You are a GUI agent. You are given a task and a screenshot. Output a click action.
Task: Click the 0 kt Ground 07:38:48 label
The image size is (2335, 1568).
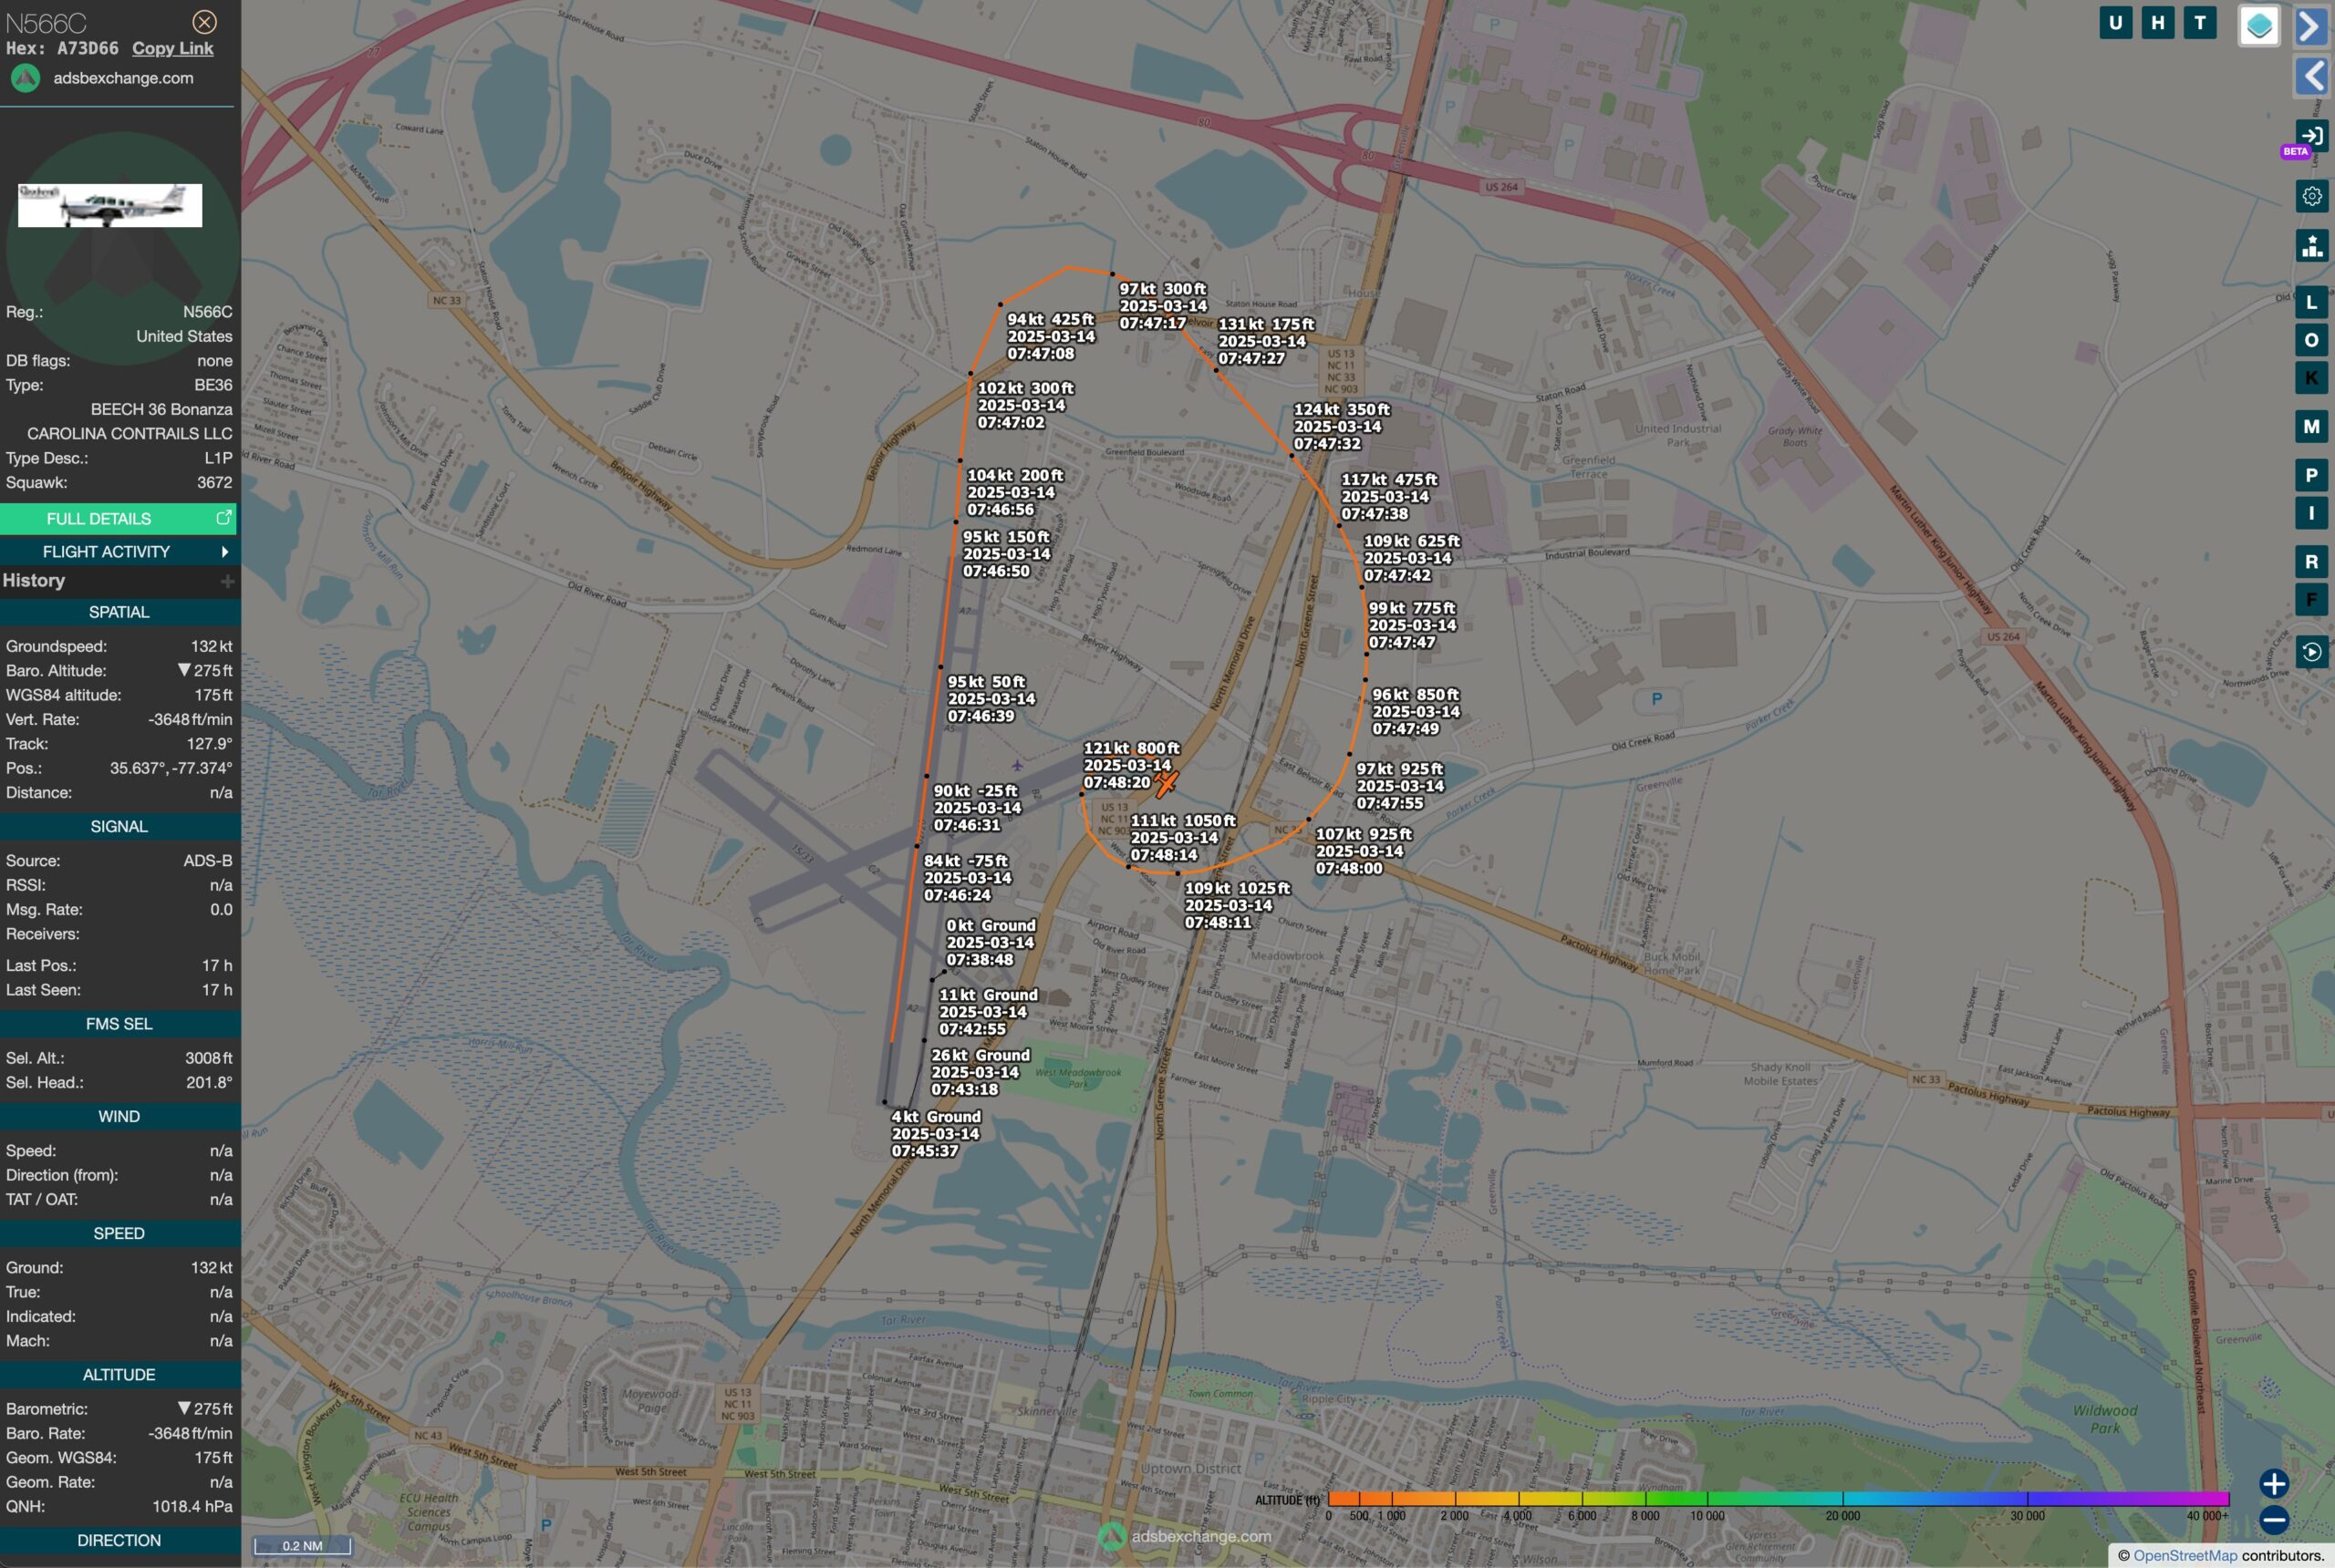991,942
